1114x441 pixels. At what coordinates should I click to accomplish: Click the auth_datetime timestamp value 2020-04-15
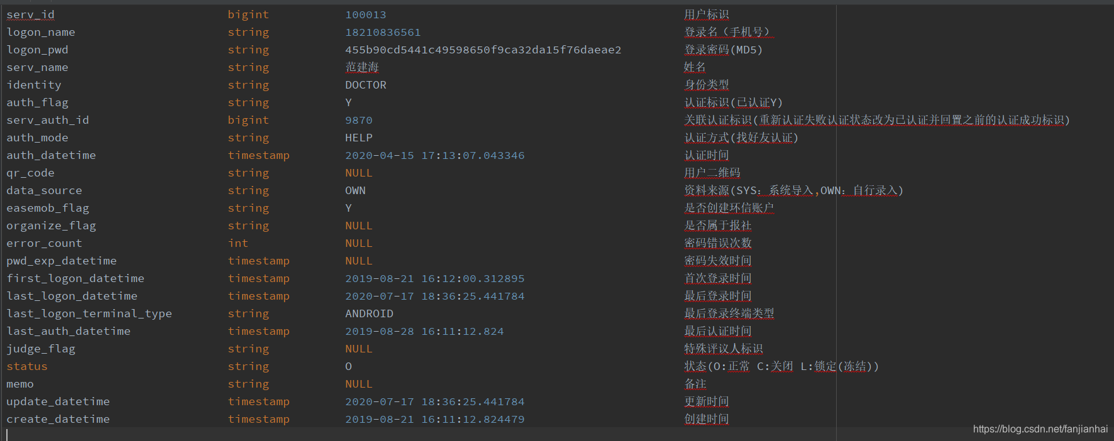click(434, 155)
